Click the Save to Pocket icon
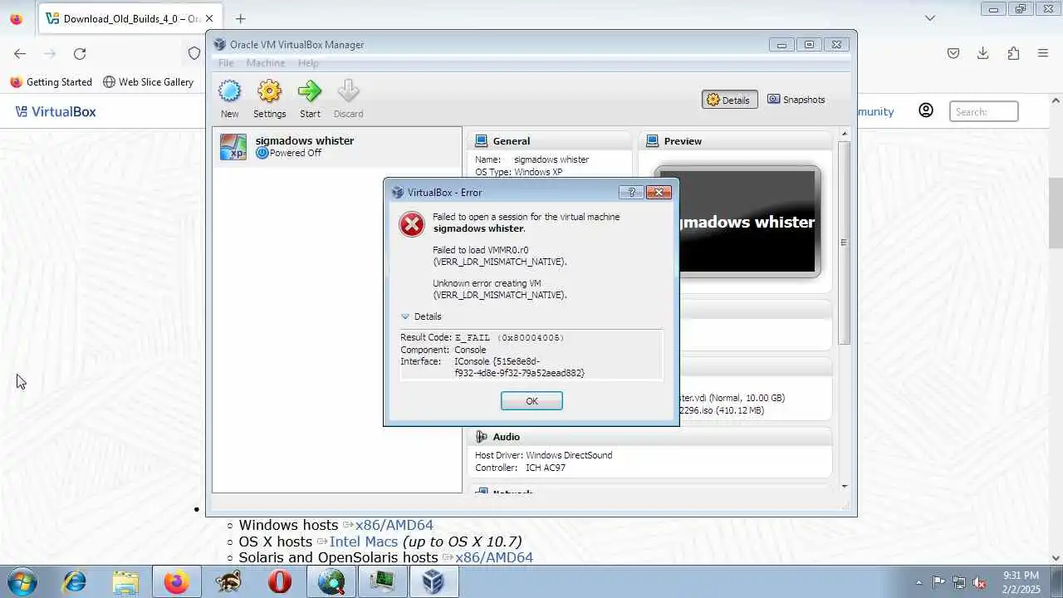 953,53
